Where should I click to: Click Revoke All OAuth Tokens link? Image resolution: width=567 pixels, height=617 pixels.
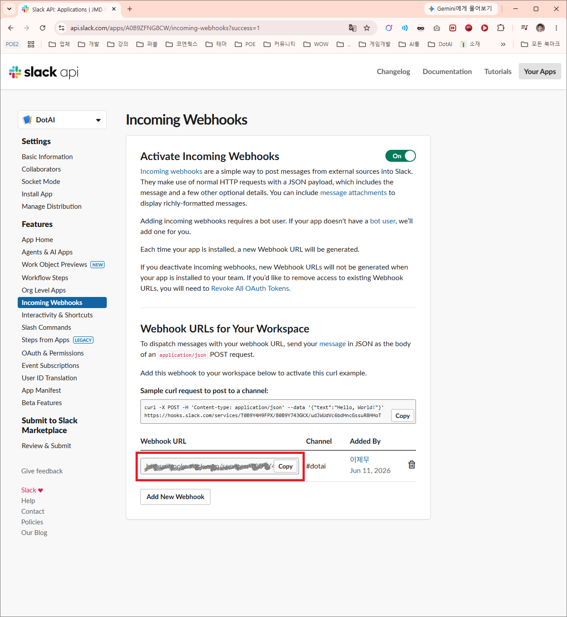tap(251, 289)
